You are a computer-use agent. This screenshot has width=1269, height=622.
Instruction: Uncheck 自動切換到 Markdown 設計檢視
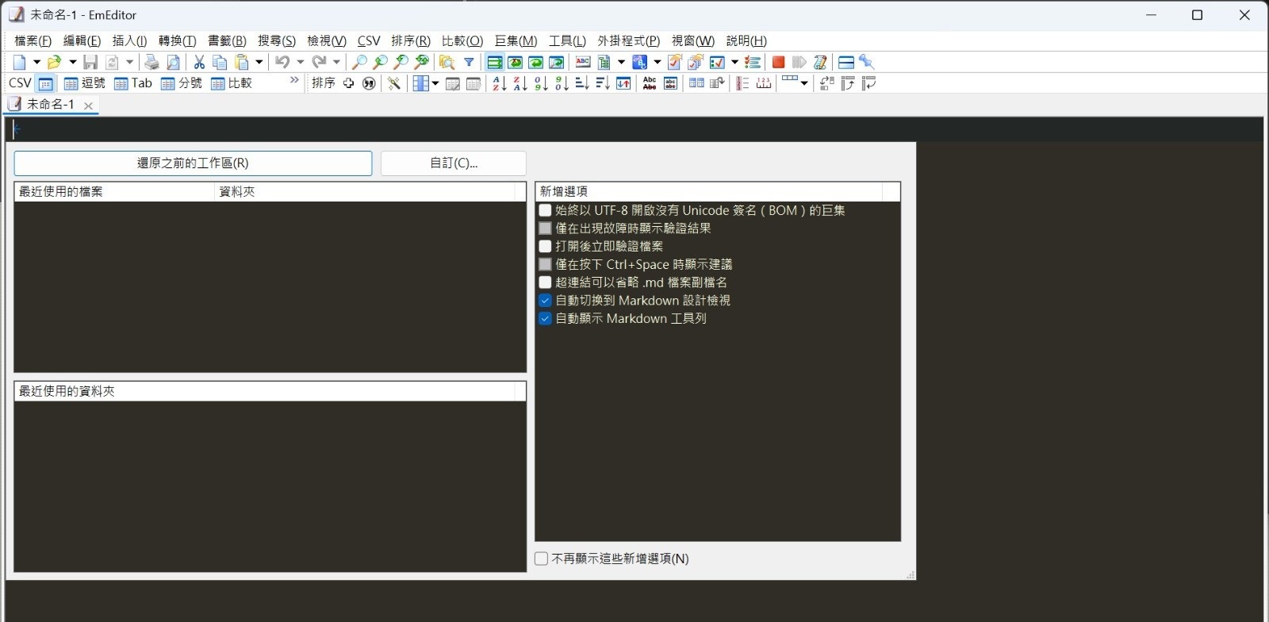coord(545,301)
